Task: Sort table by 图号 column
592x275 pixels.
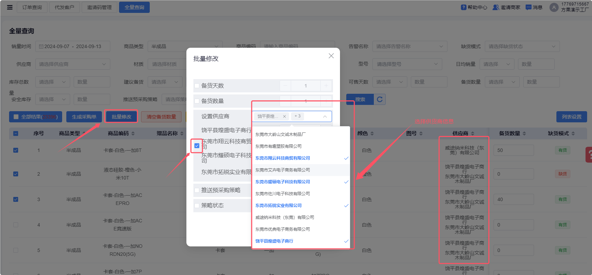Action: [x=421, y=133]
